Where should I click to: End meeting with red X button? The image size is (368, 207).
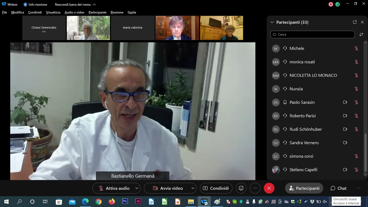point(269,188)
